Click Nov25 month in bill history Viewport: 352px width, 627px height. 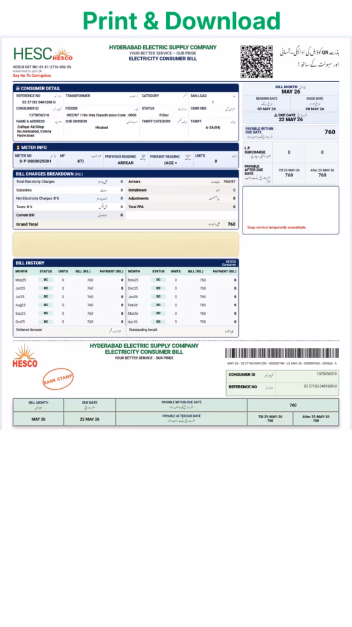click(133, 280)
